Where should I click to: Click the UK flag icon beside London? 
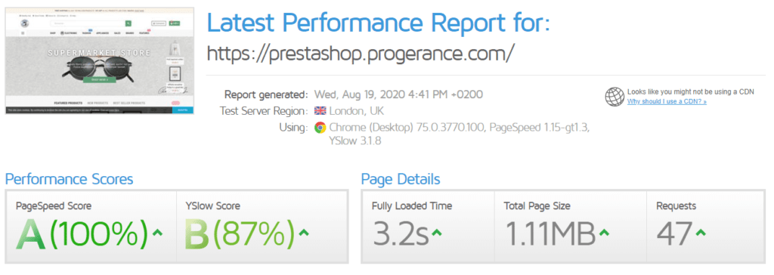coord(320,110)
